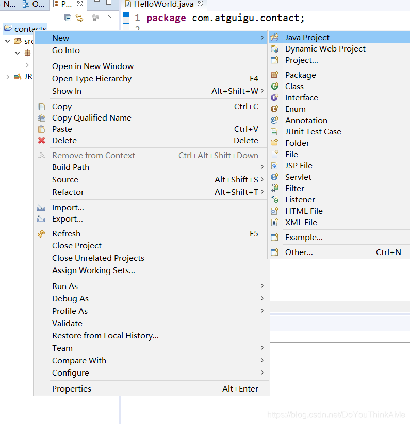Click the Package icon in New submenu
The height and width of the screenshot is (424, 410).
pos(274,75)
